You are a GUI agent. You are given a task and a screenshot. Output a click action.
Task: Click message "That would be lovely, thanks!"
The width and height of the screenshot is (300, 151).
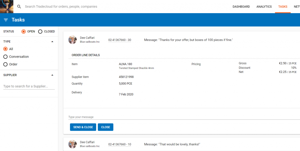click(x=172, y=144)
